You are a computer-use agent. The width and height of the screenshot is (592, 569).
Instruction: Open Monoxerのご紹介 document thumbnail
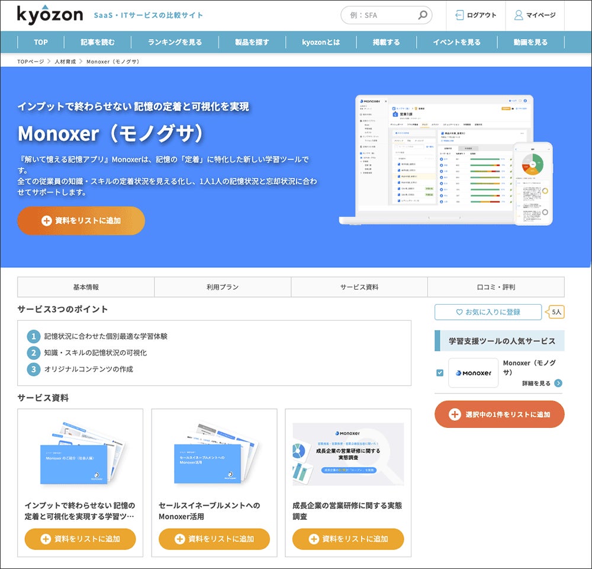point(80,453)
